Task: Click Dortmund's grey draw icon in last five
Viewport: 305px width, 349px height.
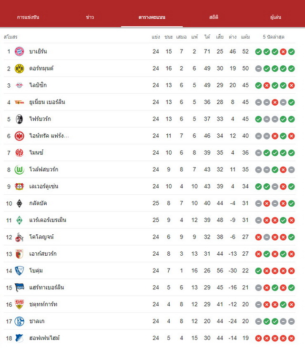Action: coord(258,69)
